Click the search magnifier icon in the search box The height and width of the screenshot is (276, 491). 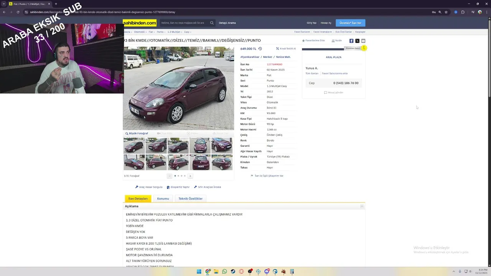click(211, 23)
